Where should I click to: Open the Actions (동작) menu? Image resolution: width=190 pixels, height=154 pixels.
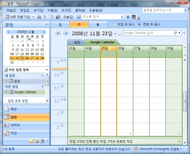tap(80, 10)
